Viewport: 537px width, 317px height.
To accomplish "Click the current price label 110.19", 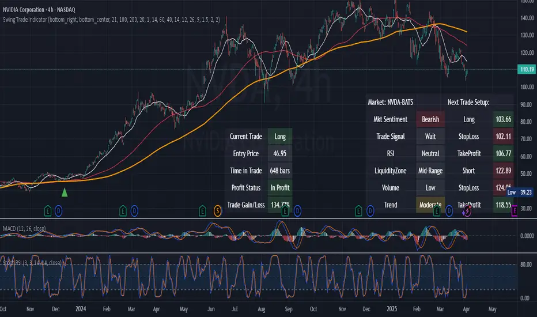I will tap(527, 69).
